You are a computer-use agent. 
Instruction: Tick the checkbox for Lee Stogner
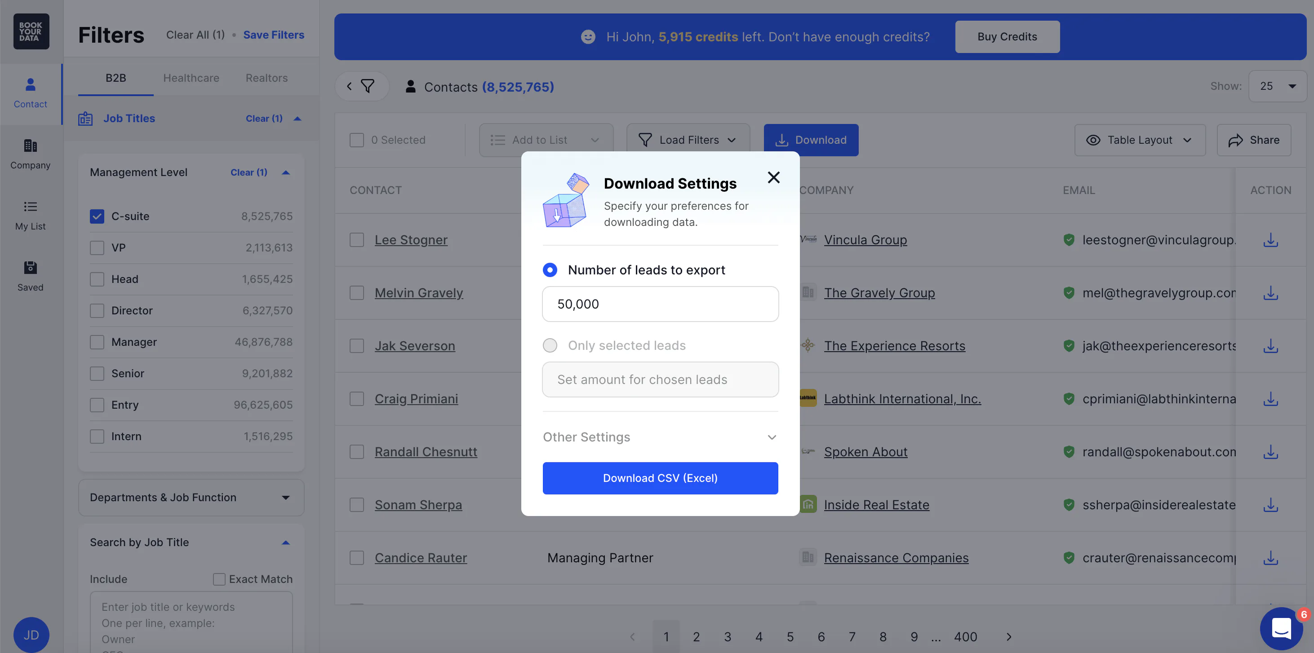(356, 239)
